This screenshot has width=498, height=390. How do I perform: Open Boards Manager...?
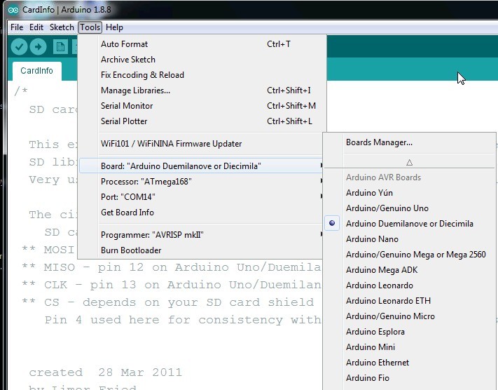coord(409,142)
